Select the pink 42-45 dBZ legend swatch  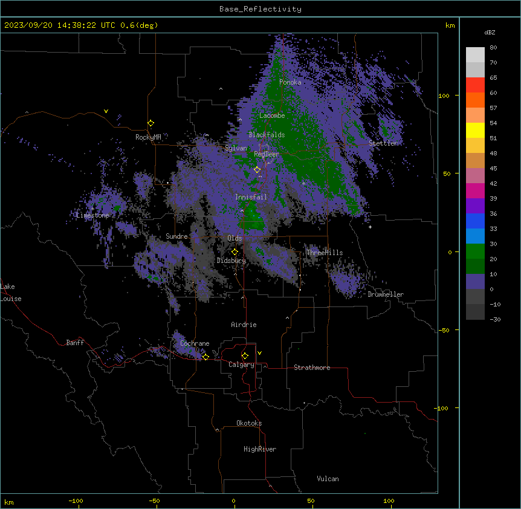(x=475, y=176)
